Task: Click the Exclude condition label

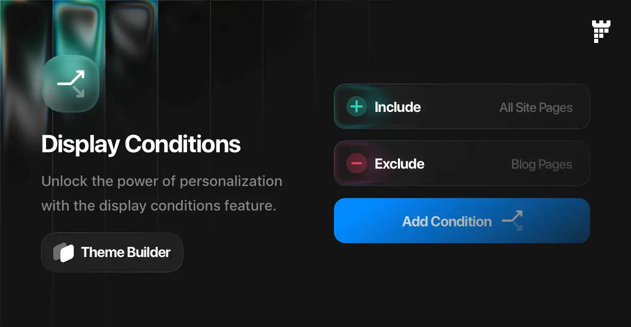Action: pyautogui.click(x=399, y=164)
